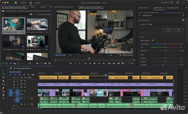Open timeline wrench display settings

[29, 75]
